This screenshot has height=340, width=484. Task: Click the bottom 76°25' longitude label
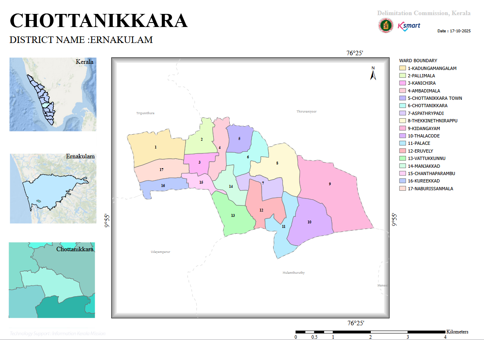[x=356, y=323]
